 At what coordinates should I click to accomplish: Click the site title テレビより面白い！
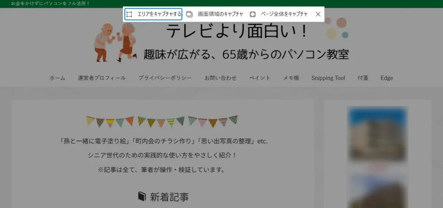(x=238, y=31)
